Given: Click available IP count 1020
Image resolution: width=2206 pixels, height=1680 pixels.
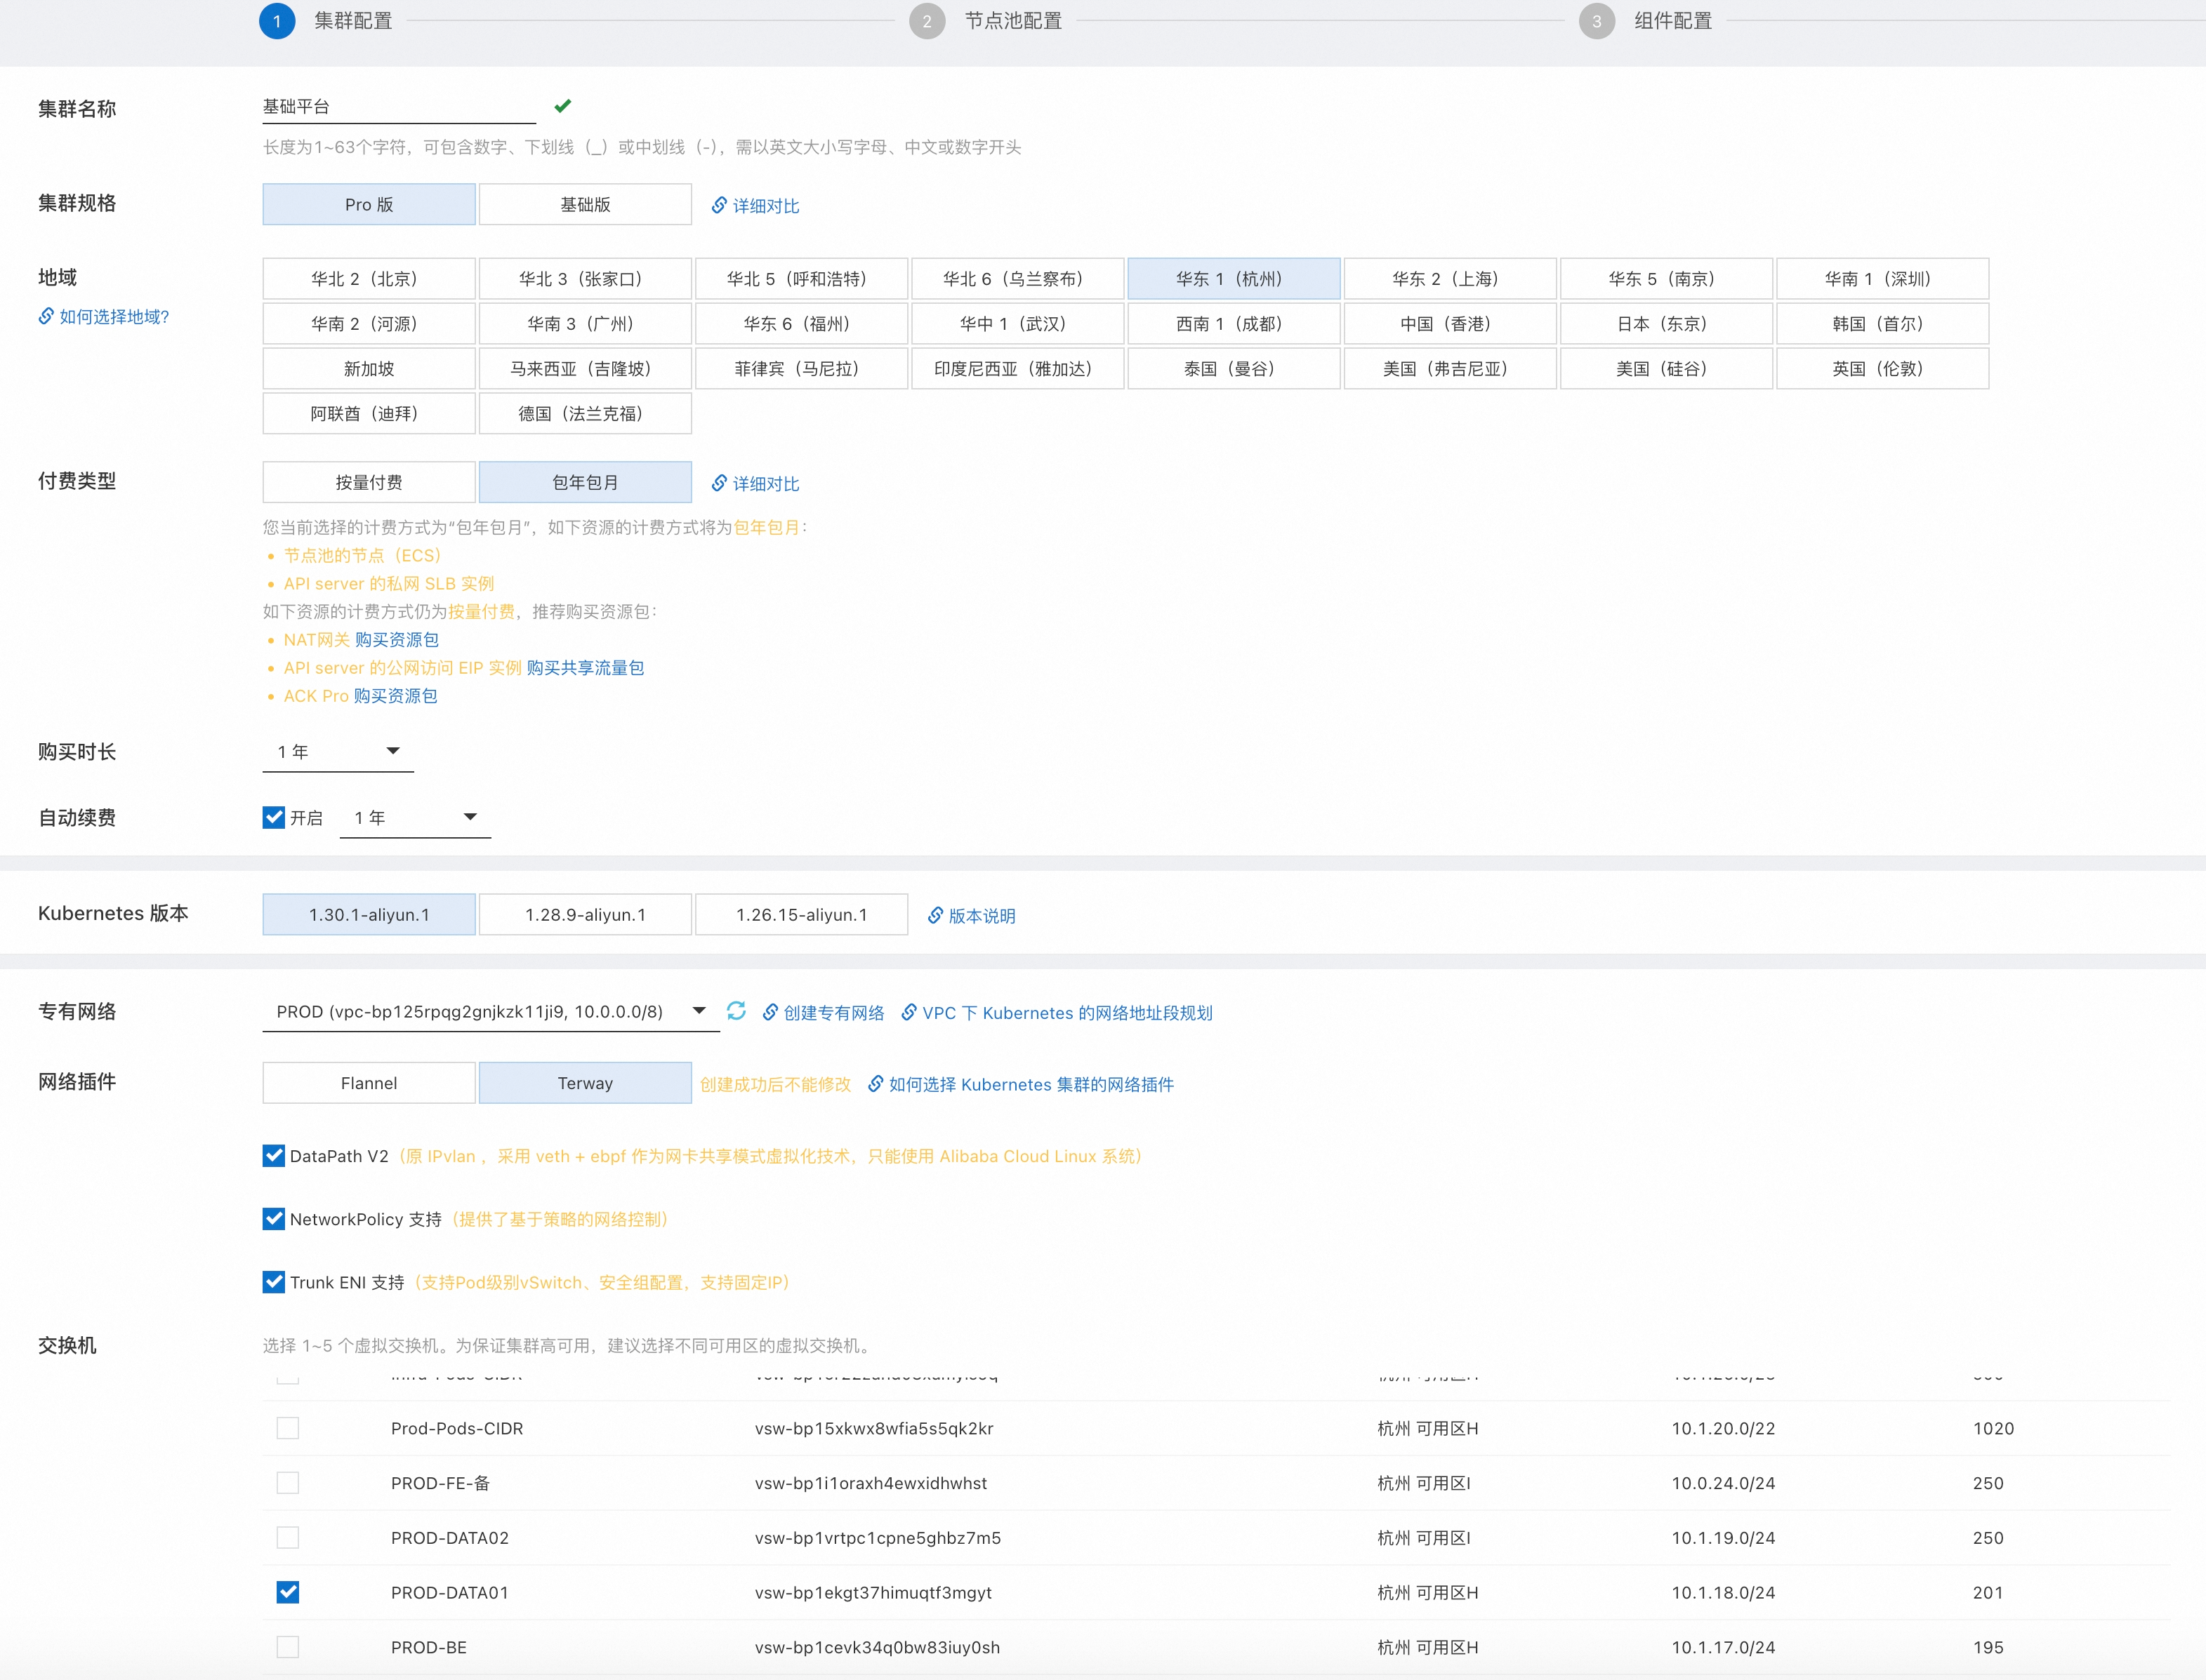Looking at the screenshot, I should [1993, 1429].
